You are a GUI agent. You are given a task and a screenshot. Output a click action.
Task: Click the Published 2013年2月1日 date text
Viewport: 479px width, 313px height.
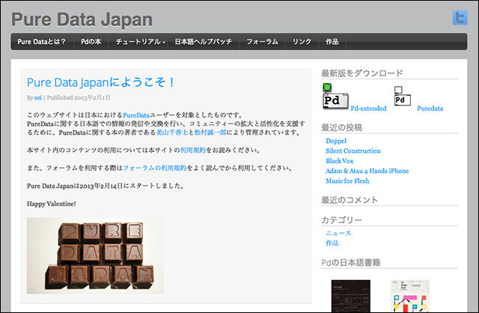[79, 98]
